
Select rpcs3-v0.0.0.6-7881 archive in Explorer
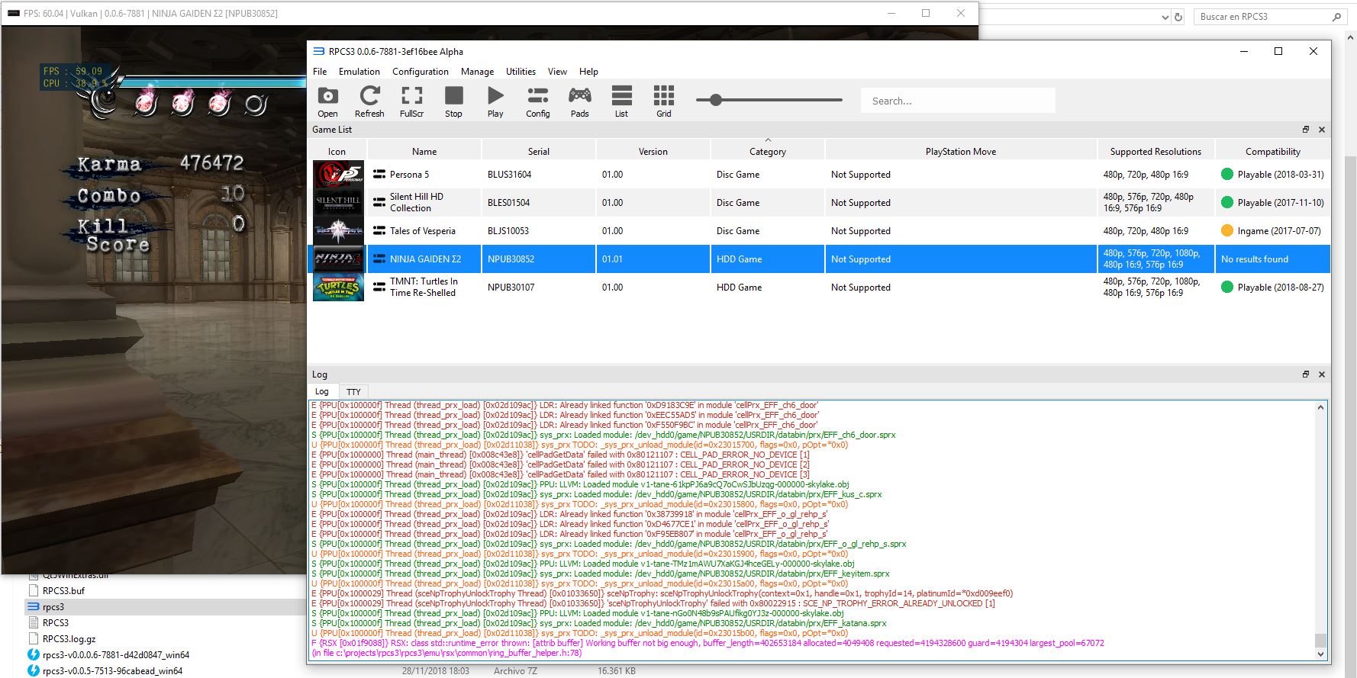(x=108, y=655)
